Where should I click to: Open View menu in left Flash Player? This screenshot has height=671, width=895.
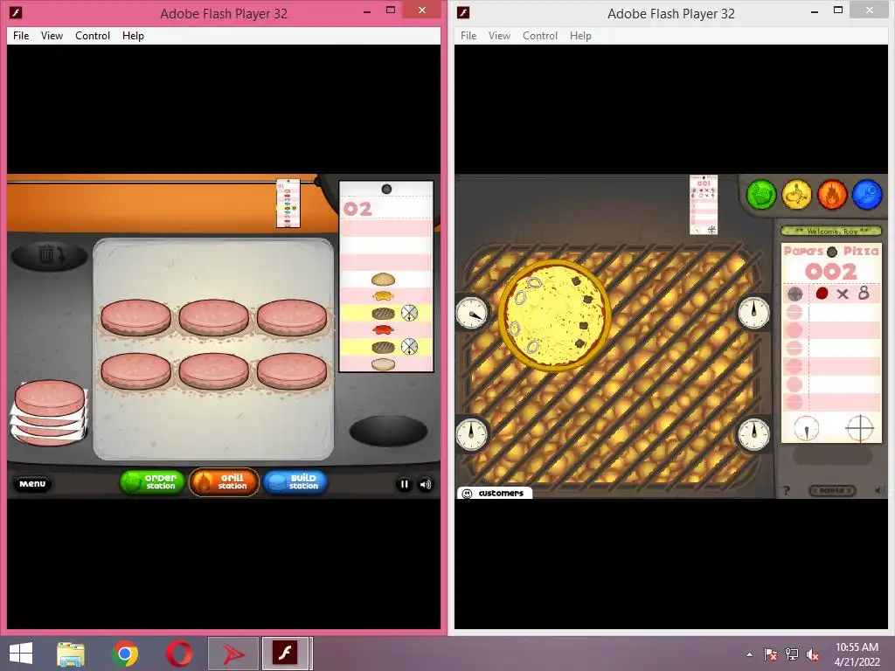point(52,35)
